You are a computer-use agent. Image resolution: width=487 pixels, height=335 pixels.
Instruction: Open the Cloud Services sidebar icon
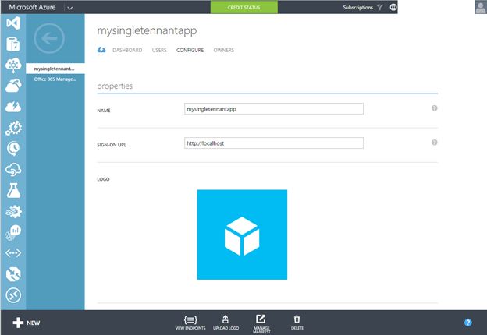(13, 86)
